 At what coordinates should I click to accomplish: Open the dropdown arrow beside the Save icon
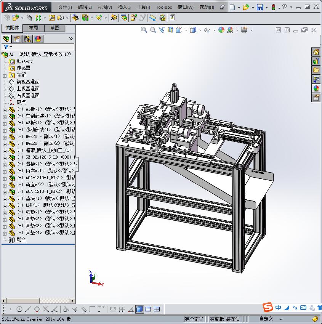click(x=266, y=8)
